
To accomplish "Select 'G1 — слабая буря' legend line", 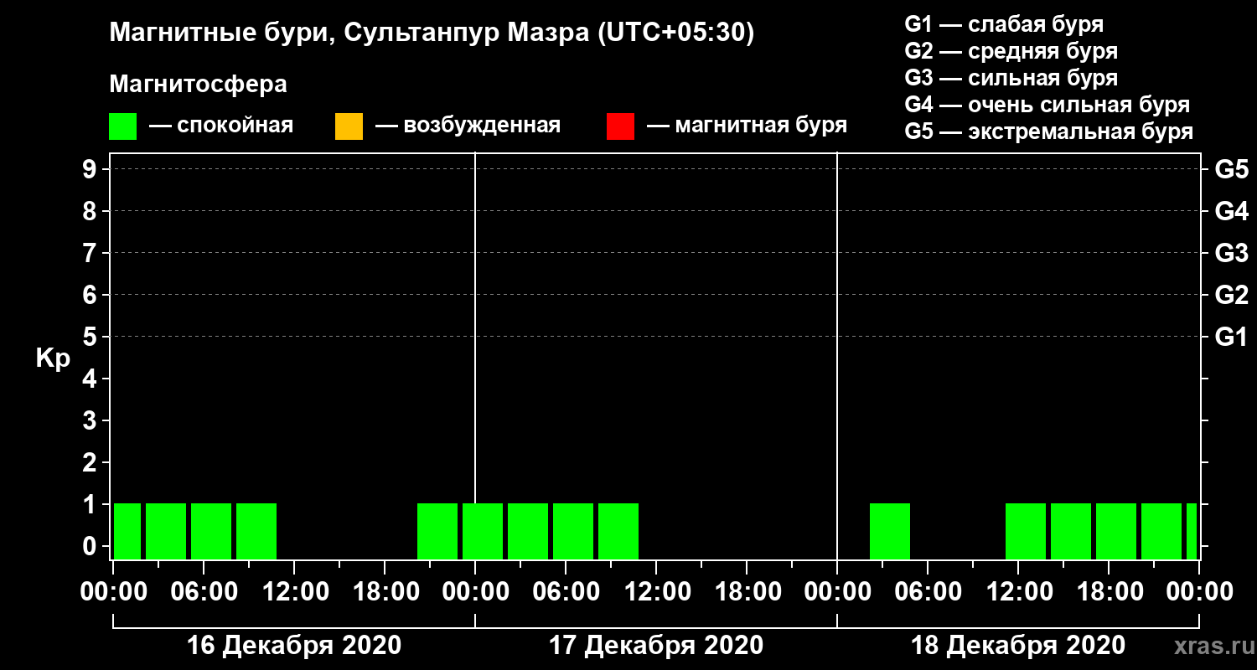I will 1004,23.
